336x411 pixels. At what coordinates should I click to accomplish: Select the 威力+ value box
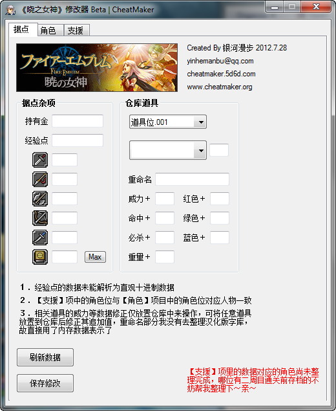coord(165,199)
